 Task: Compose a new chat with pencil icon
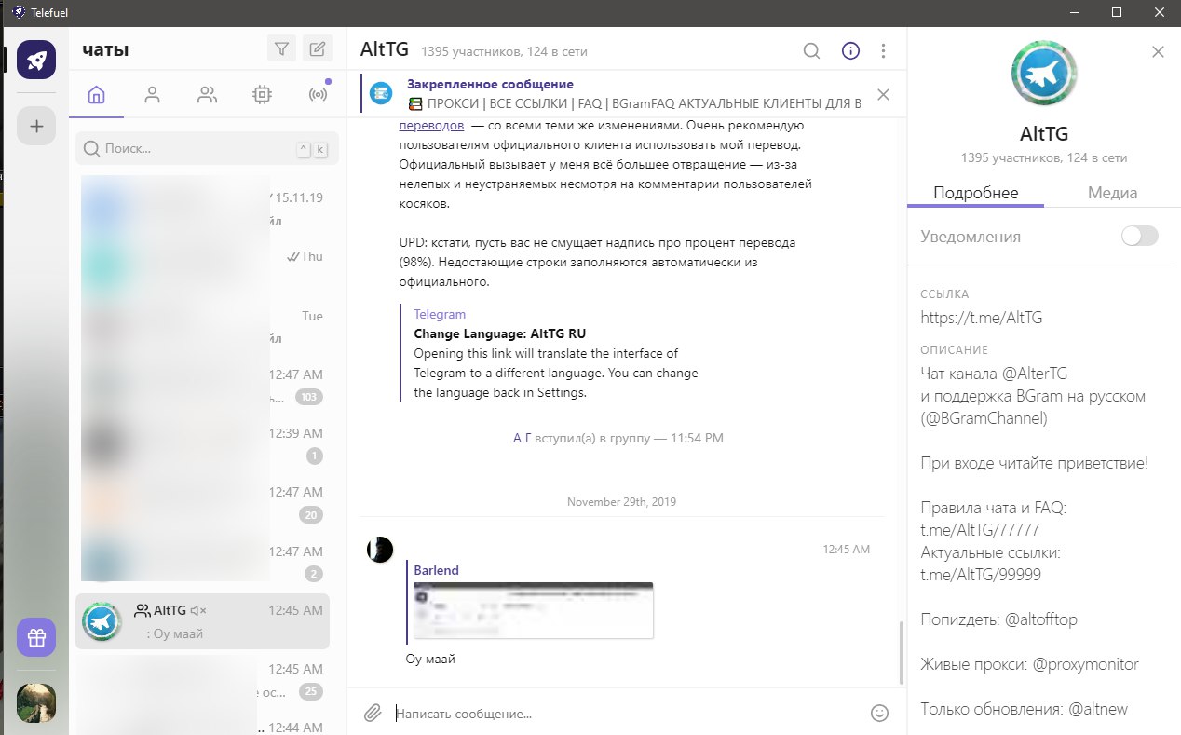[x=318, y=49]
